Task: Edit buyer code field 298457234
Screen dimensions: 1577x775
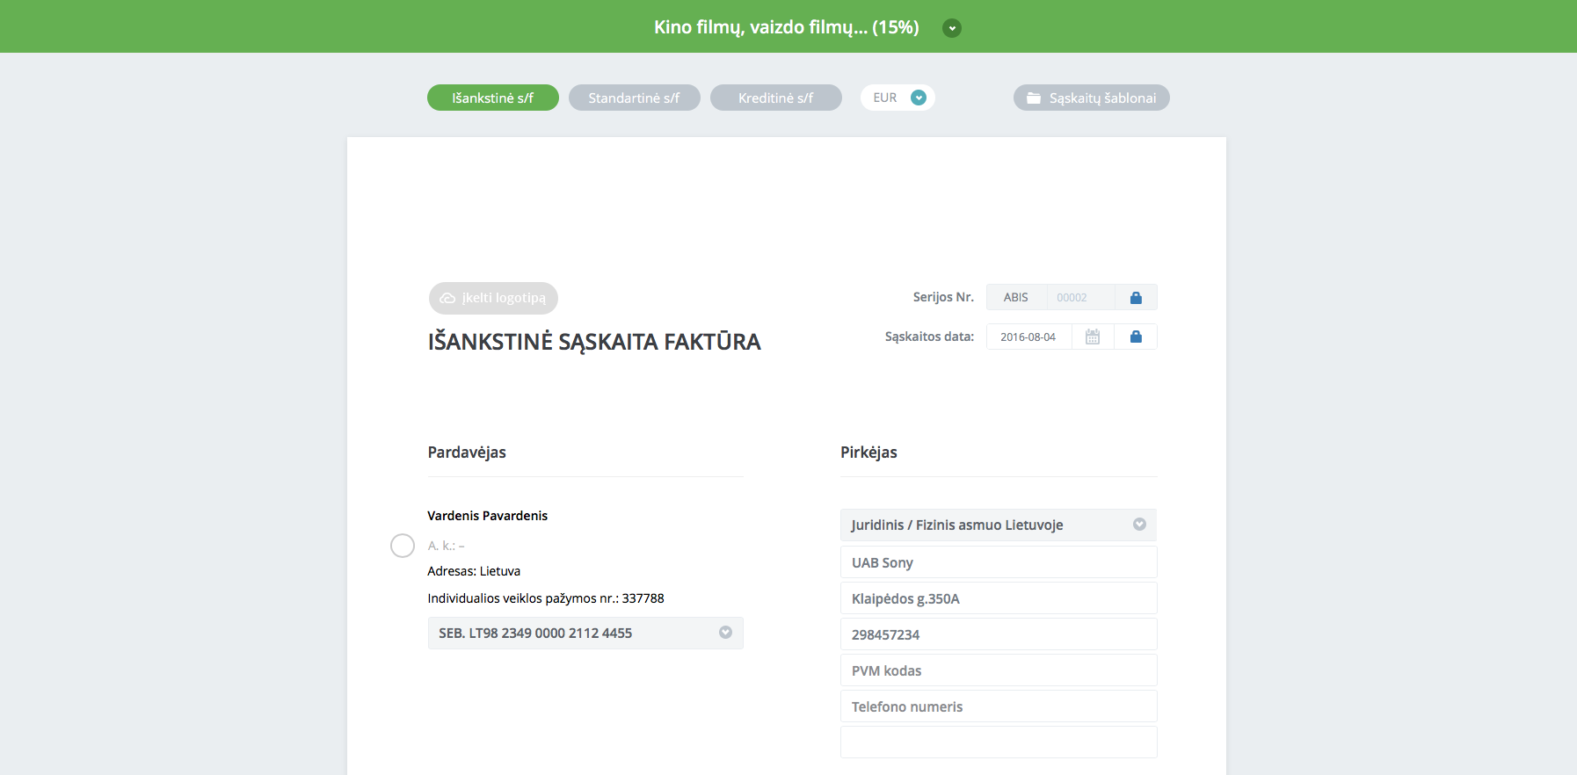Action: point(999,634)
